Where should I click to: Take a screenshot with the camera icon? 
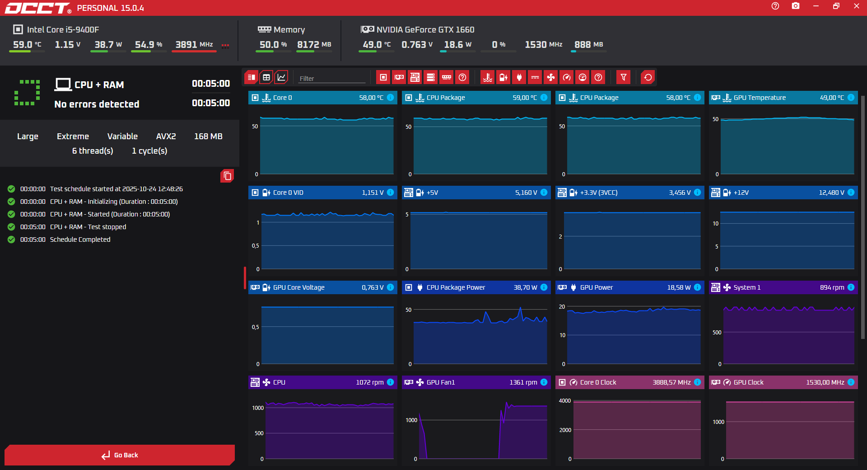(x=796, y=6)
